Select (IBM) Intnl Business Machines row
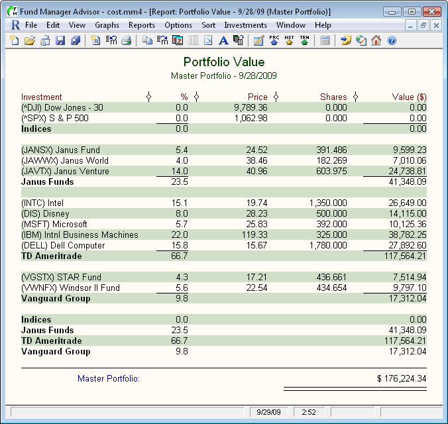The height and width of the screenshot is (424, 448). (x=224, y=235)
